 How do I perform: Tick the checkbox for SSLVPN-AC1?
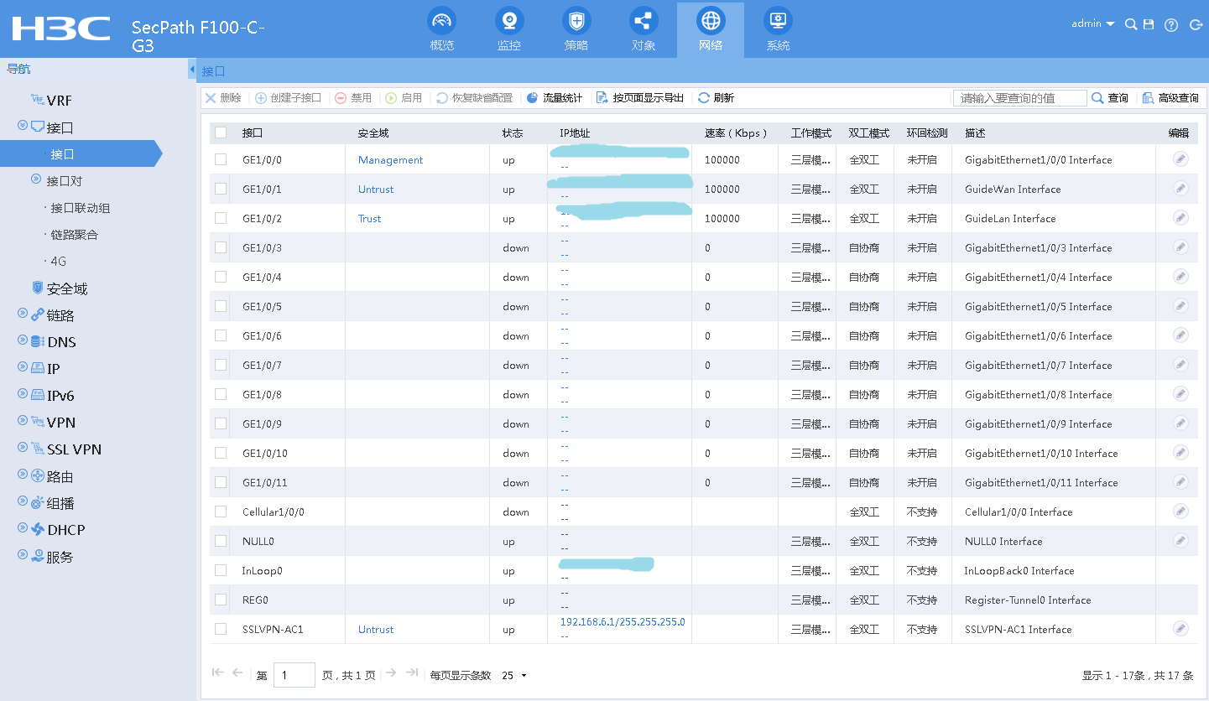click(221, 629)
